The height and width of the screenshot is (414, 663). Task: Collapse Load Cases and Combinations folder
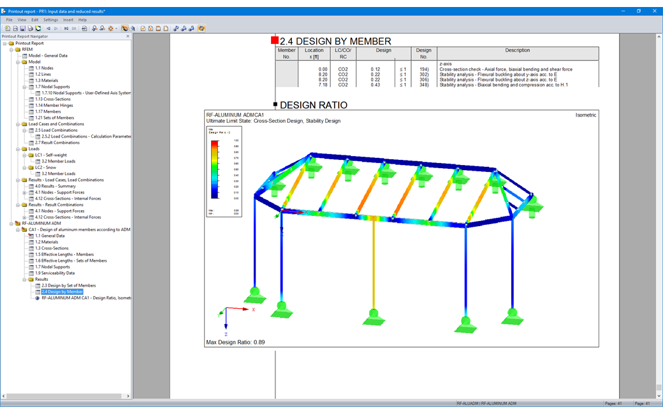tap(18, 124)
